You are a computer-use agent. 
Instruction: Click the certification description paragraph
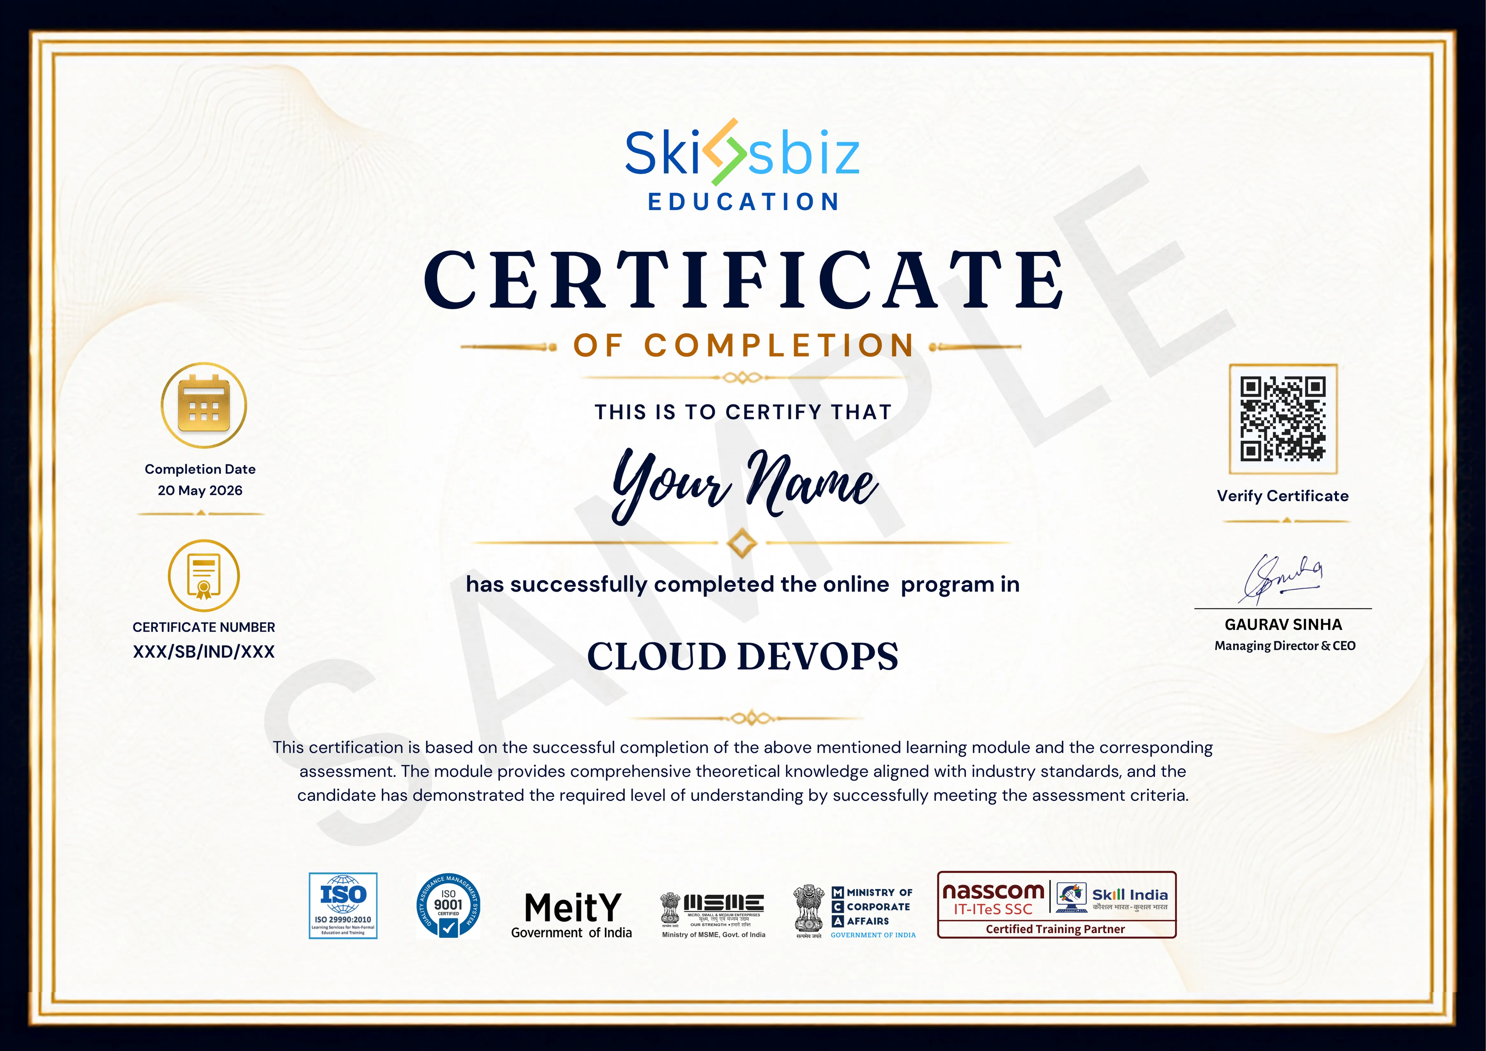743,771
